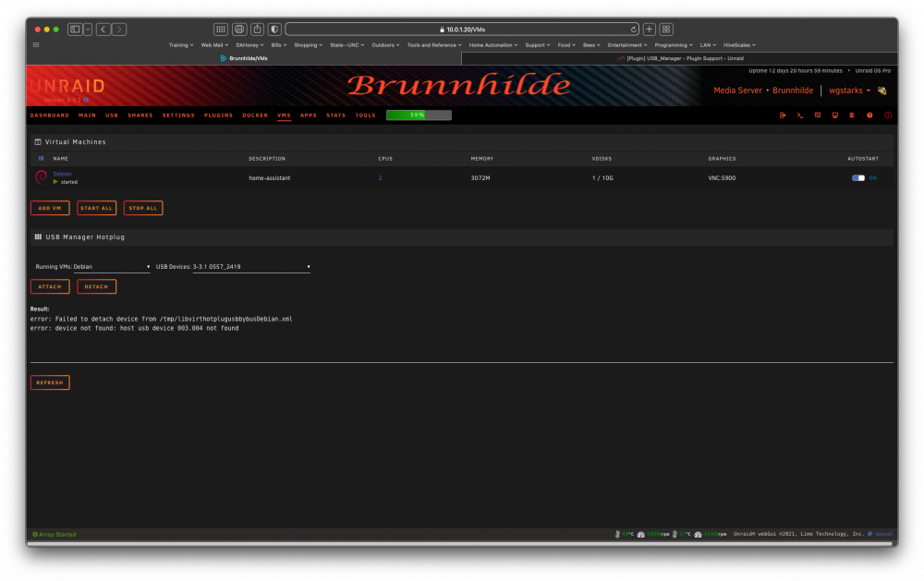Click the Safari address bar

[462, 29]
